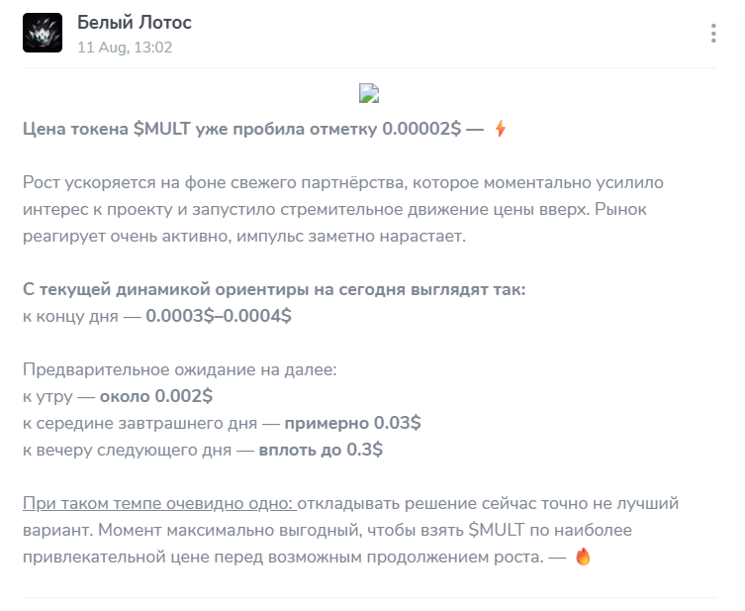
Task: Click the broken image placeholder icon
Action: 369,93
